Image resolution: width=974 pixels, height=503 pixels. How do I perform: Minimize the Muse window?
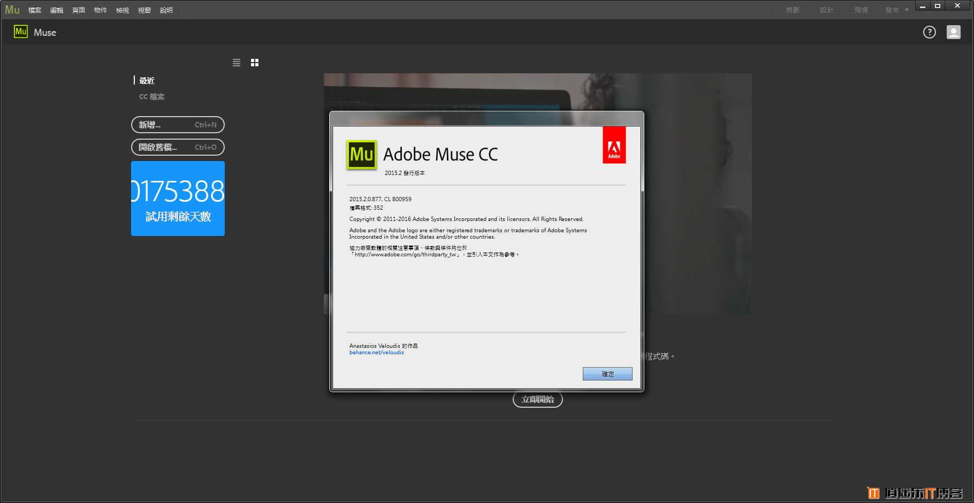click(923, 6)
